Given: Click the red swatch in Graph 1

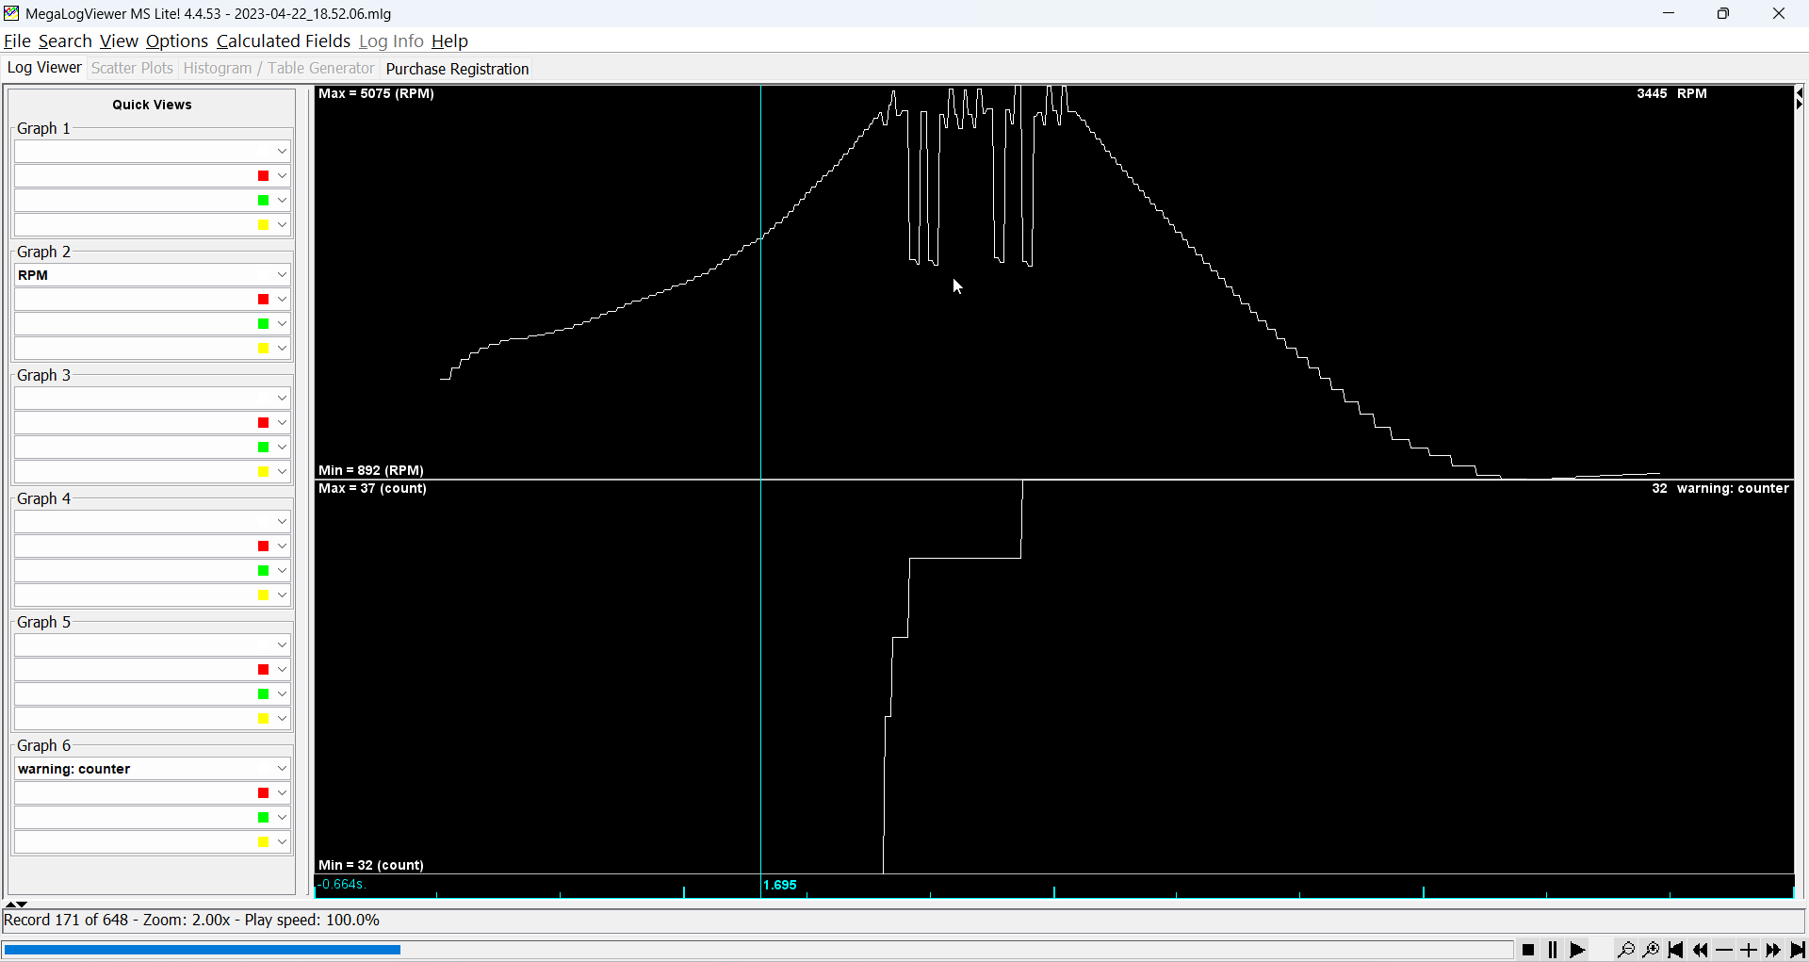Looking at the screenshot, I should (264, 176).
